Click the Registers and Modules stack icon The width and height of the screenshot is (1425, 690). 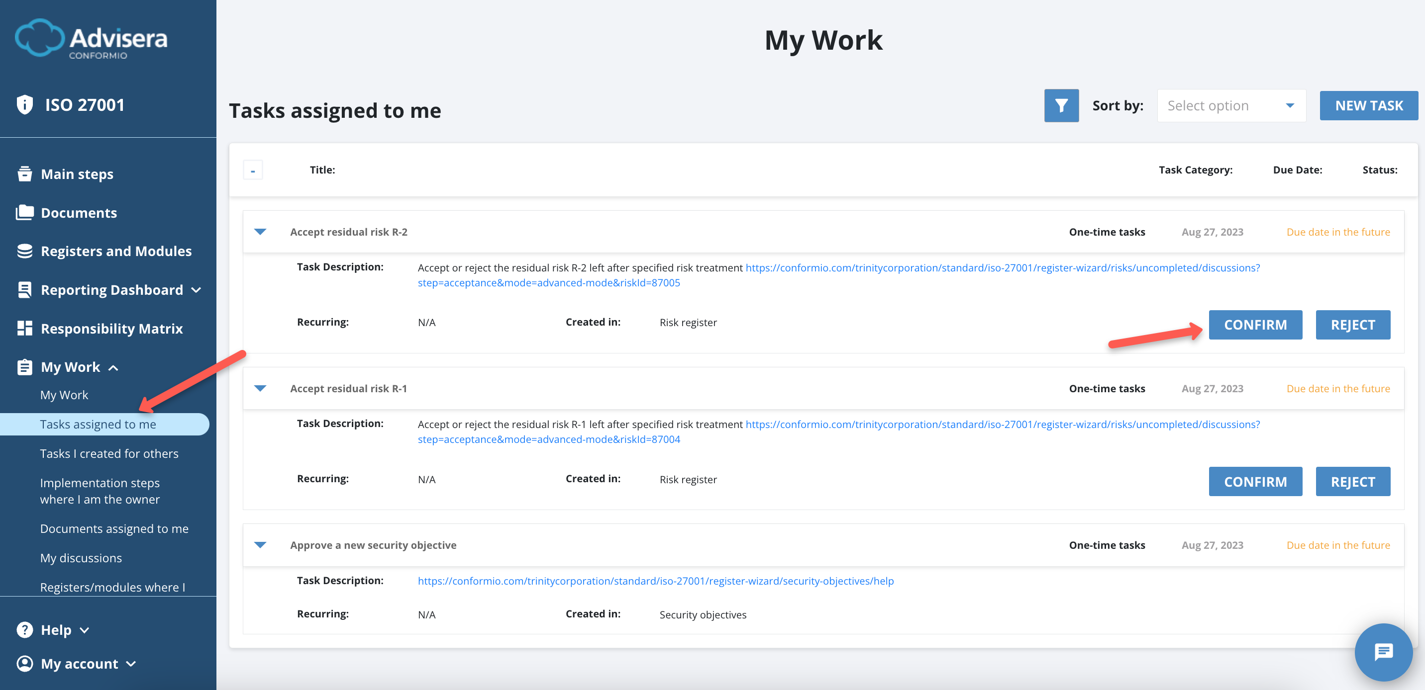(x=25, y=251)
